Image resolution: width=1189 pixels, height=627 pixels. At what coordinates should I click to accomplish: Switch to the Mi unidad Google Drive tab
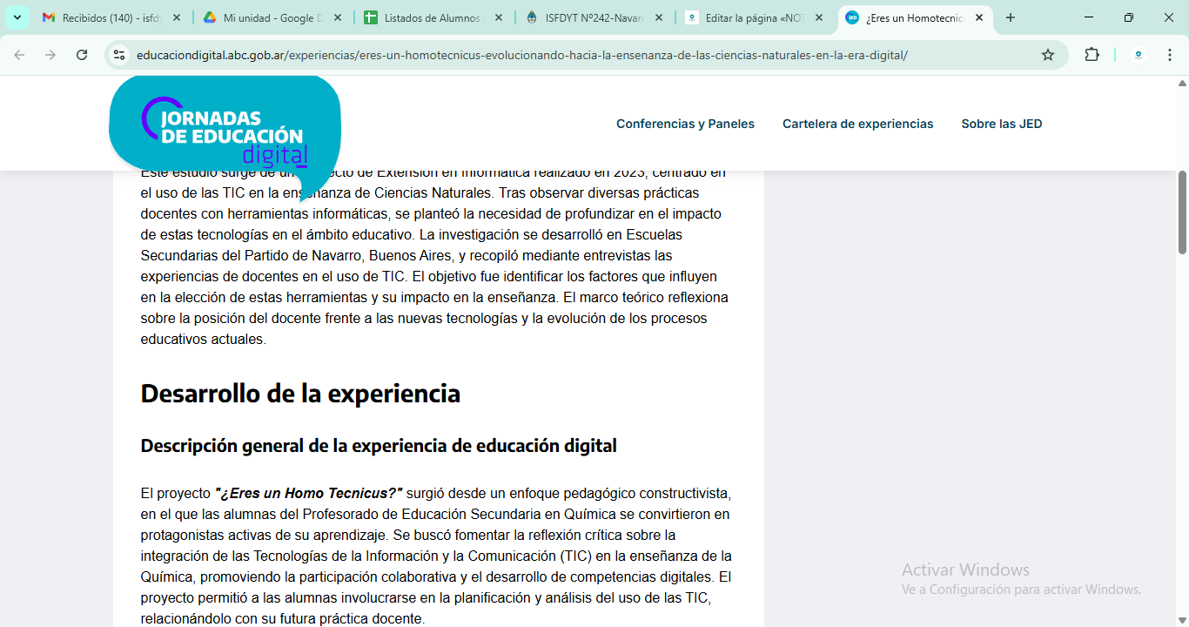tap(272, 17)
